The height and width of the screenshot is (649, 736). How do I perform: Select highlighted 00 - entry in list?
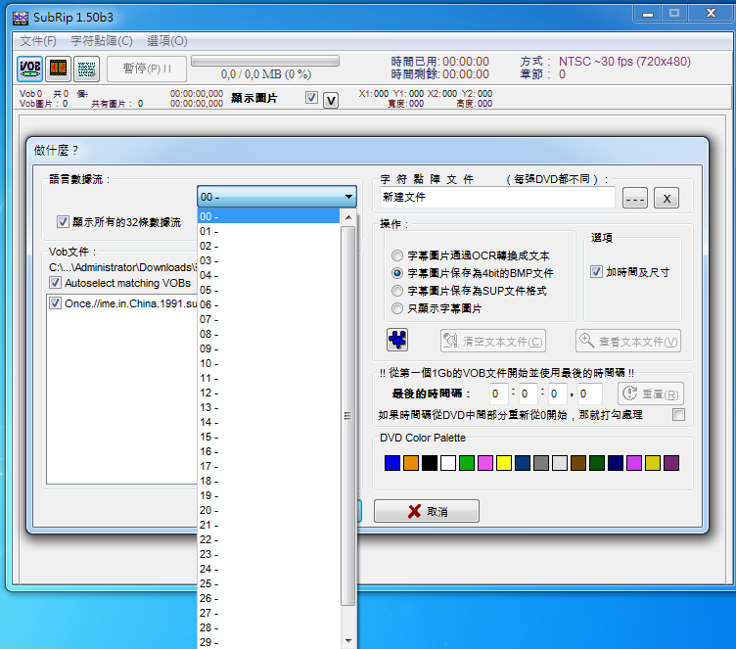268,216
